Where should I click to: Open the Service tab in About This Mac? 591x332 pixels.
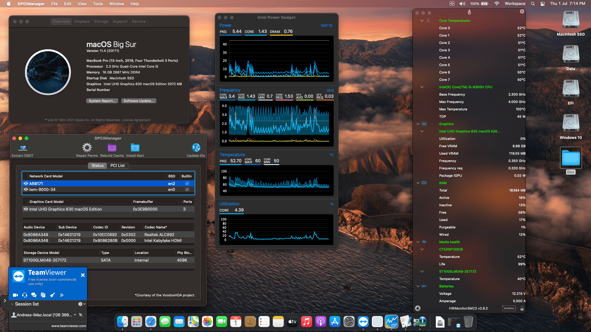(139, 22)
